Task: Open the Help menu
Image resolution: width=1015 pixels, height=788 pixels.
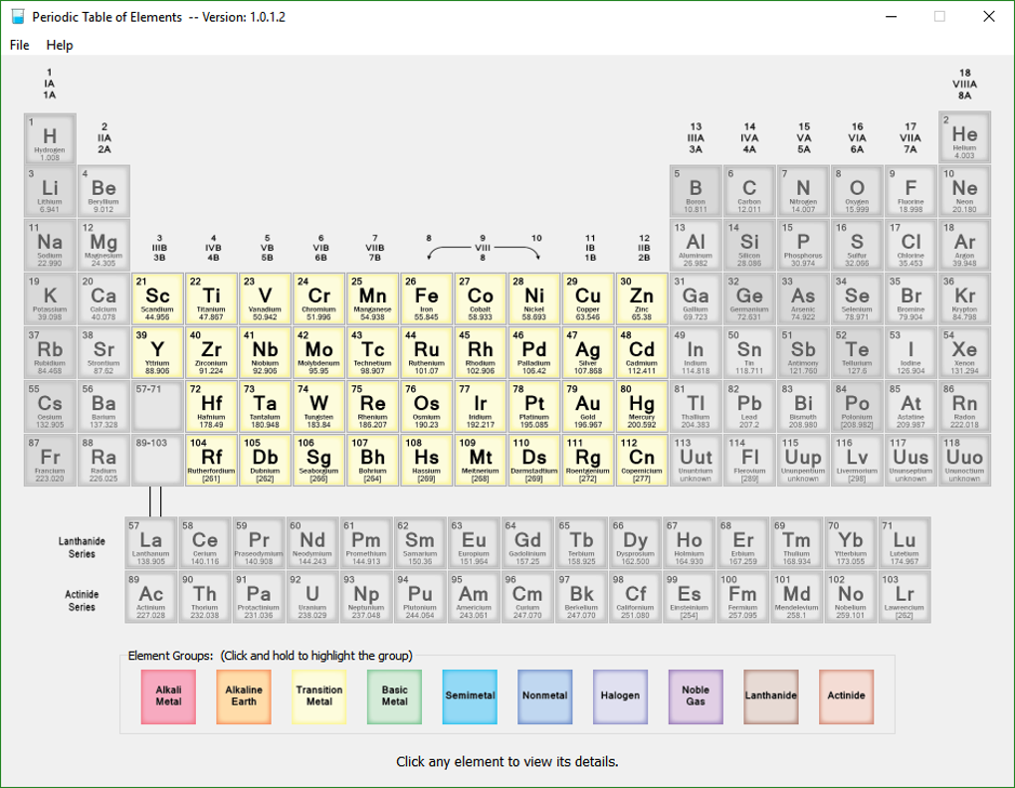Action: tap(60, 46)
